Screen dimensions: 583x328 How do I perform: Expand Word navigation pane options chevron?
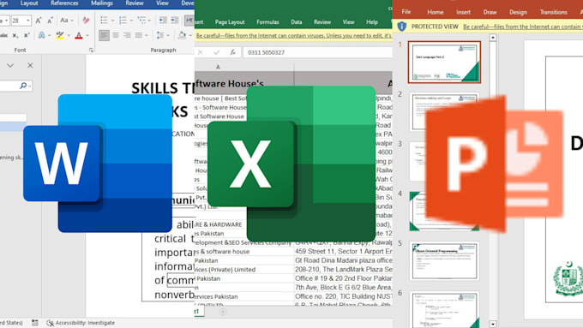point(10,65)
